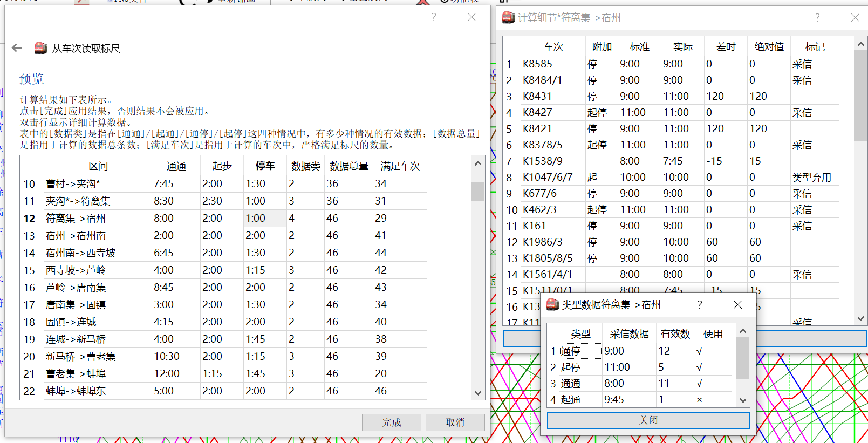
Task: Select row 唐南集->固镇
Action: pyautogui.click(x=224, y=304)
